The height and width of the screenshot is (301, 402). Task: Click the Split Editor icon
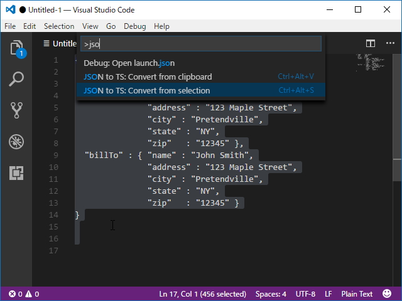[371, 43]
